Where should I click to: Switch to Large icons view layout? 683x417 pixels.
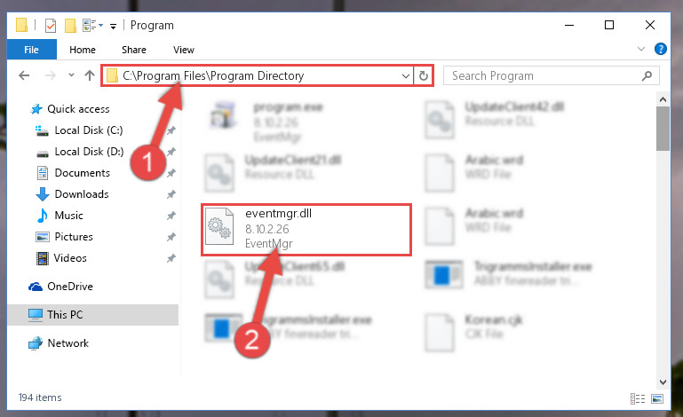click(657, 398)
